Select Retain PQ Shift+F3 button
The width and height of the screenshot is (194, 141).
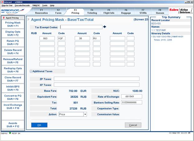(13, 42)
